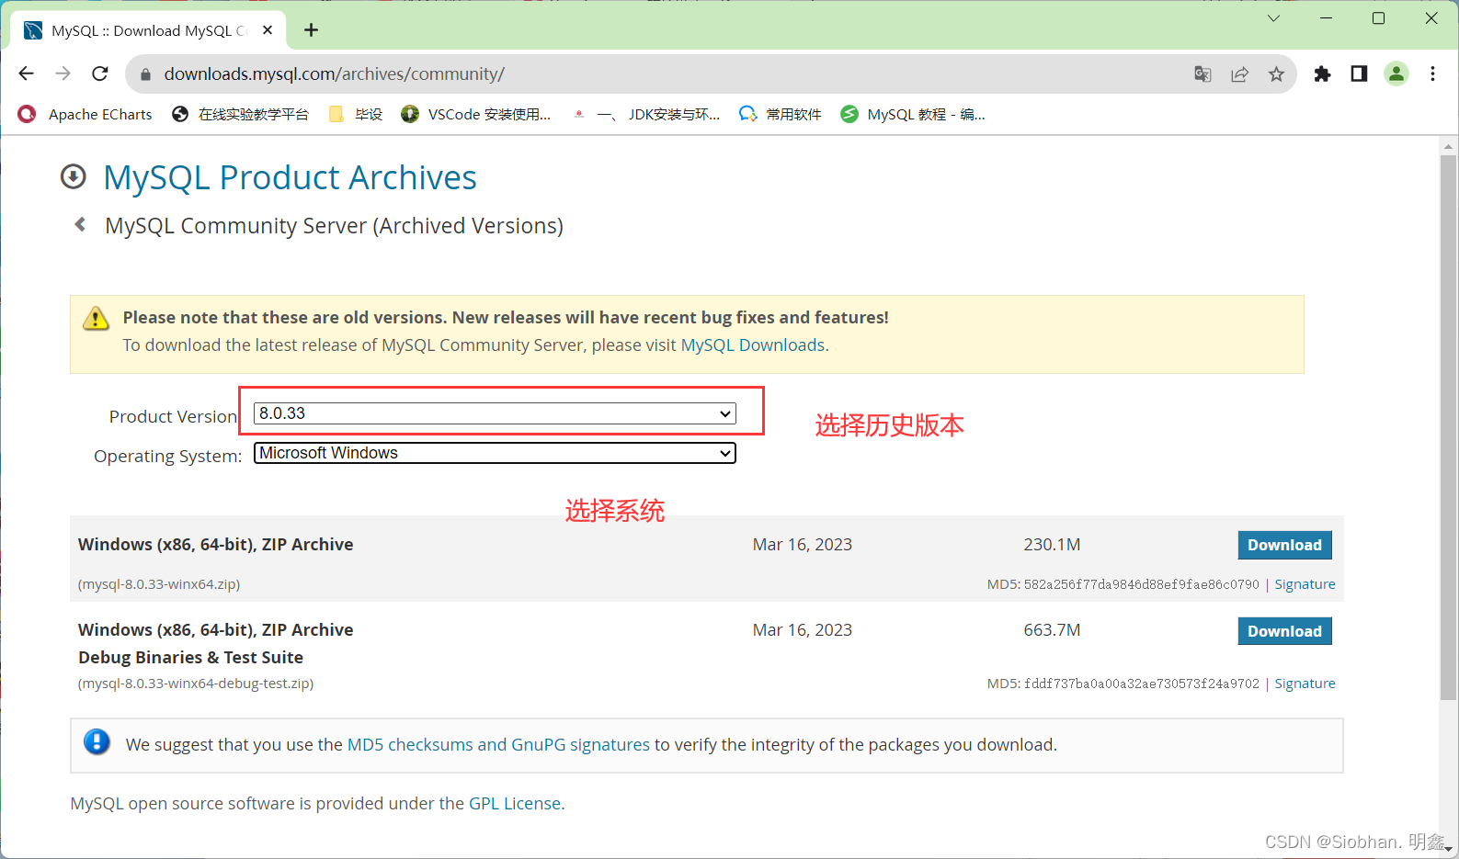Download the 230.1M ZIP Archive
1459x859 pixels.
1284,545
